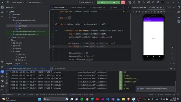Viewport: 181px width, 102px height.
Task: Open Resource Manager from left sidebar
Action: coord(2,12)
